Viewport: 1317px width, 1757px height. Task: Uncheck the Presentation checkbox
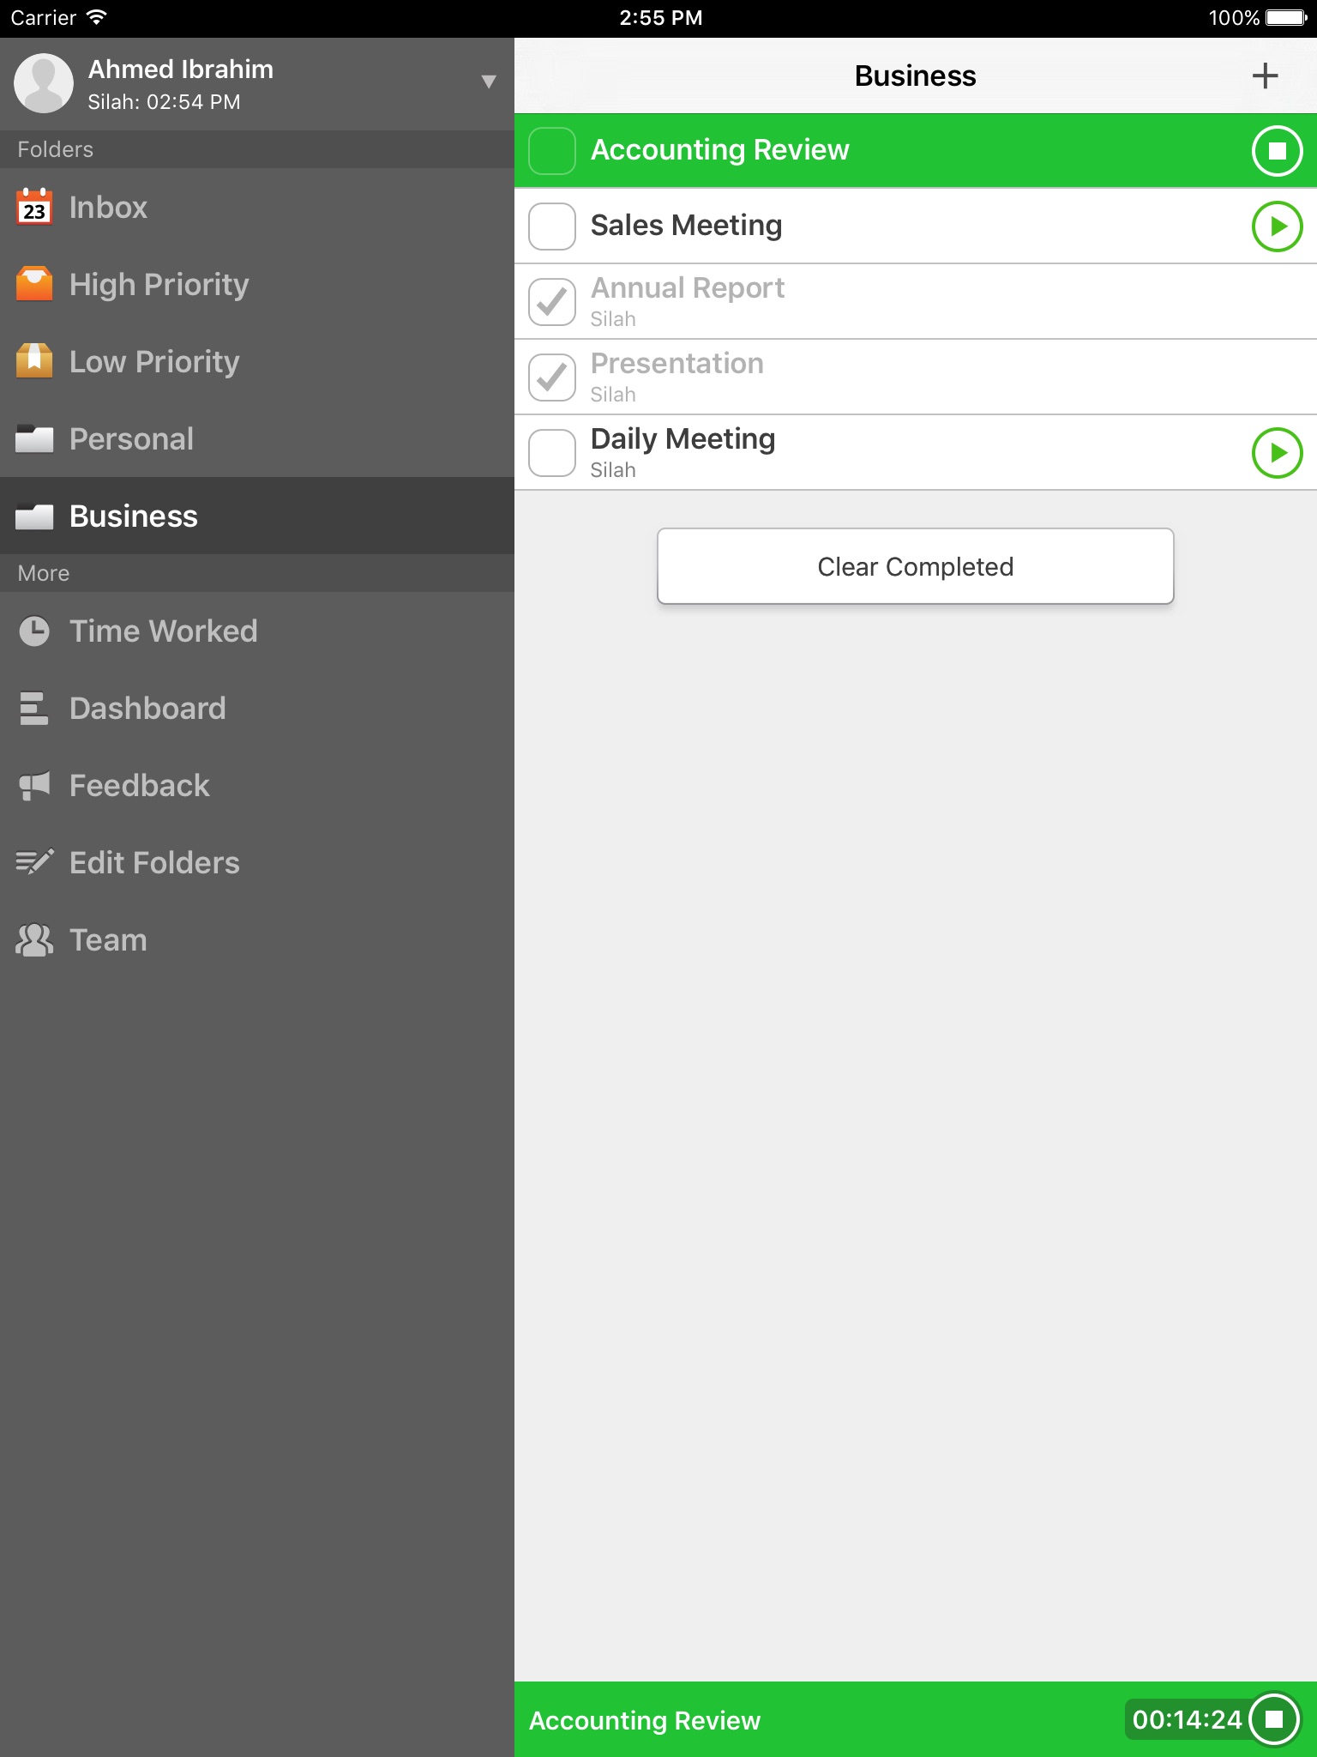(x=552, y=377)
